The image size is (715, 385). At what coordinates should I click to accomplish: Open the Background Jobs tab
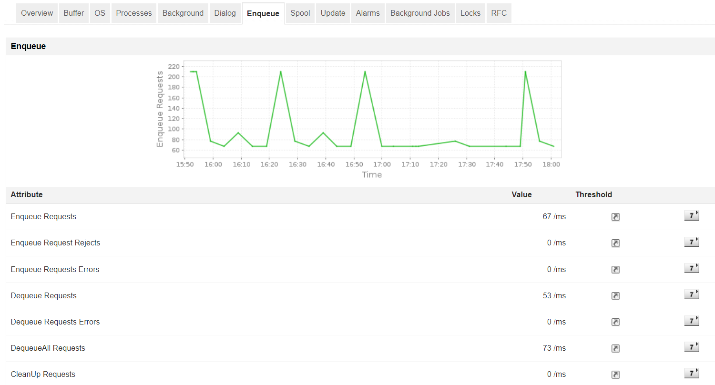(x=420, y=13)
